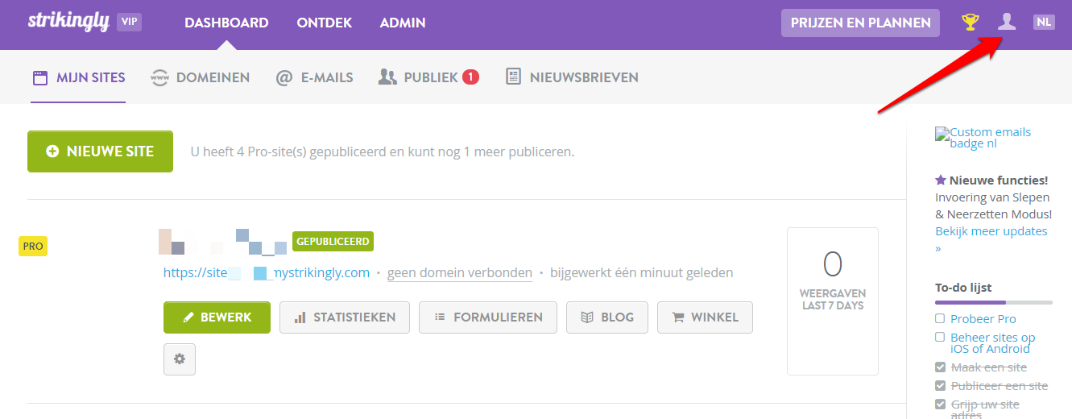Click the Nieuwe functies! heading
Viewport: 1072px width, 419px height.
coord(991,180)
